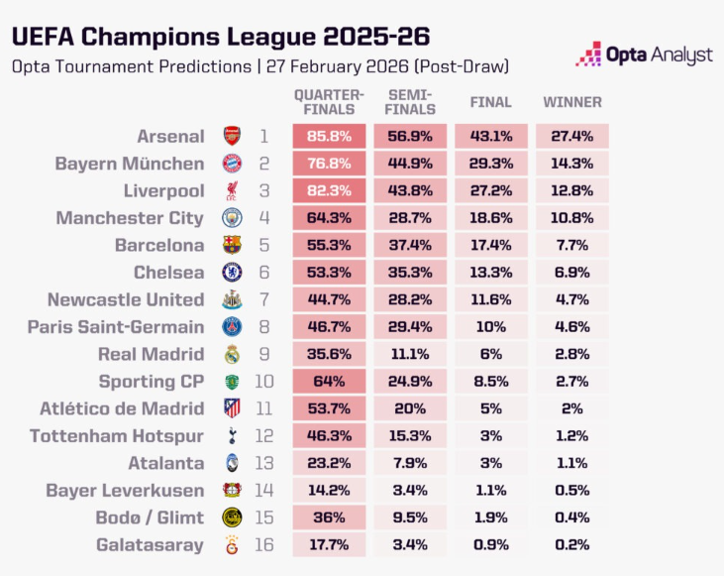Click Sporting CP's 64% quarter-finals cell
The height and width of the screenshot is (576, 724).
point(330,382)
